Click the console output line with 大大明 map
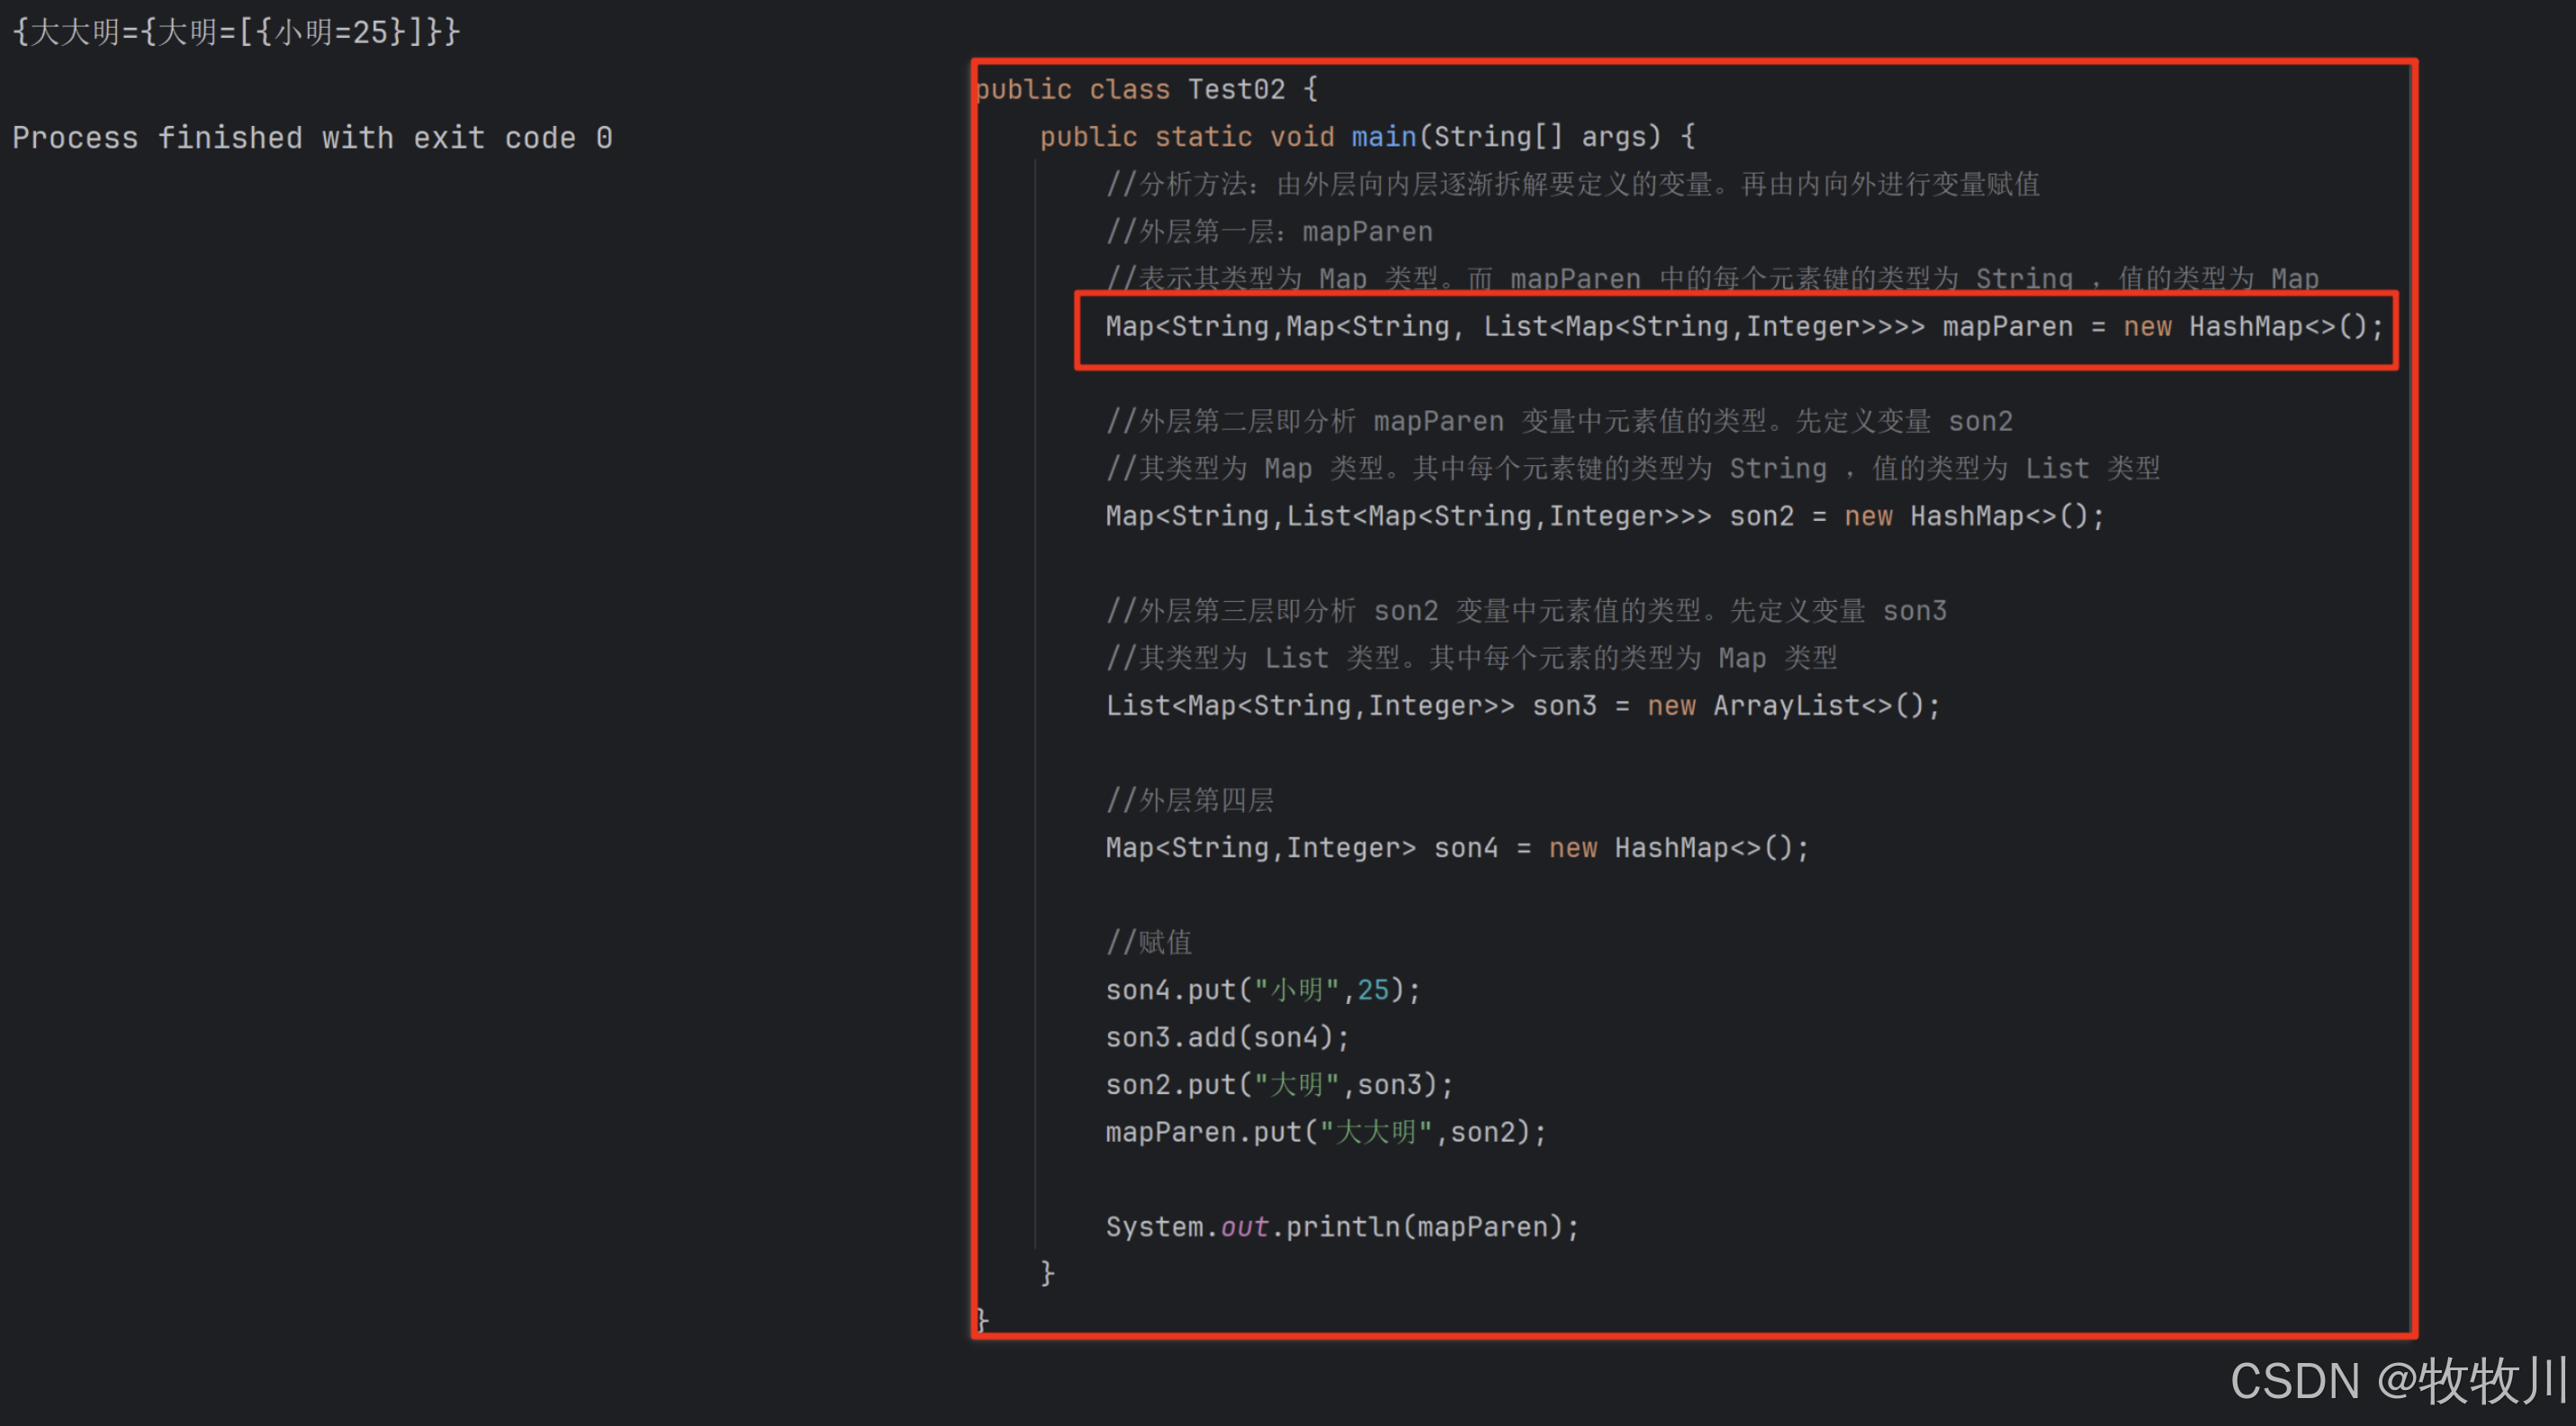Image resolution: width=2576 pixels, height=1426 pixels. tap(236, 32)
